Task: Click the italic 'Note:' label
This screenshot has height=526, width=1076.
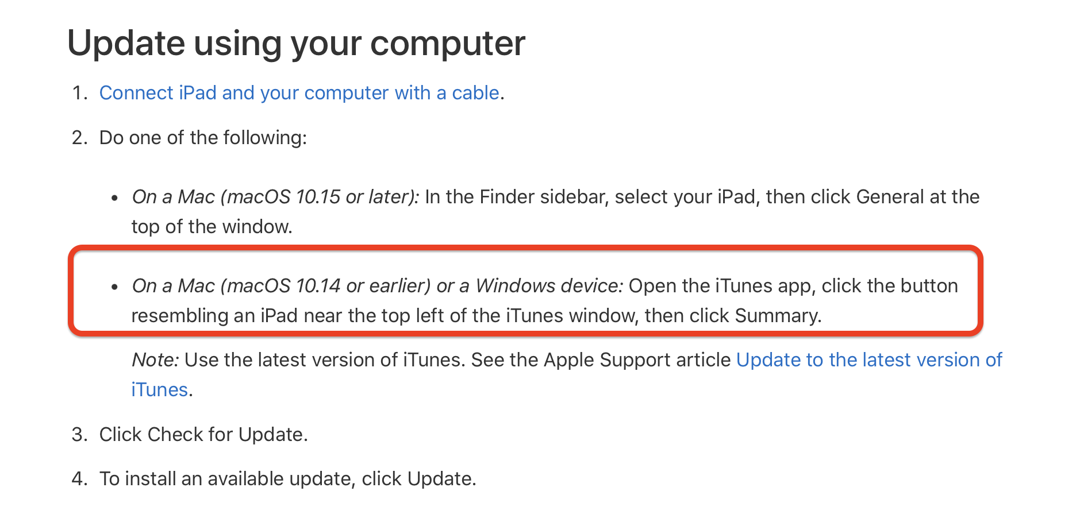Action: 155,360
